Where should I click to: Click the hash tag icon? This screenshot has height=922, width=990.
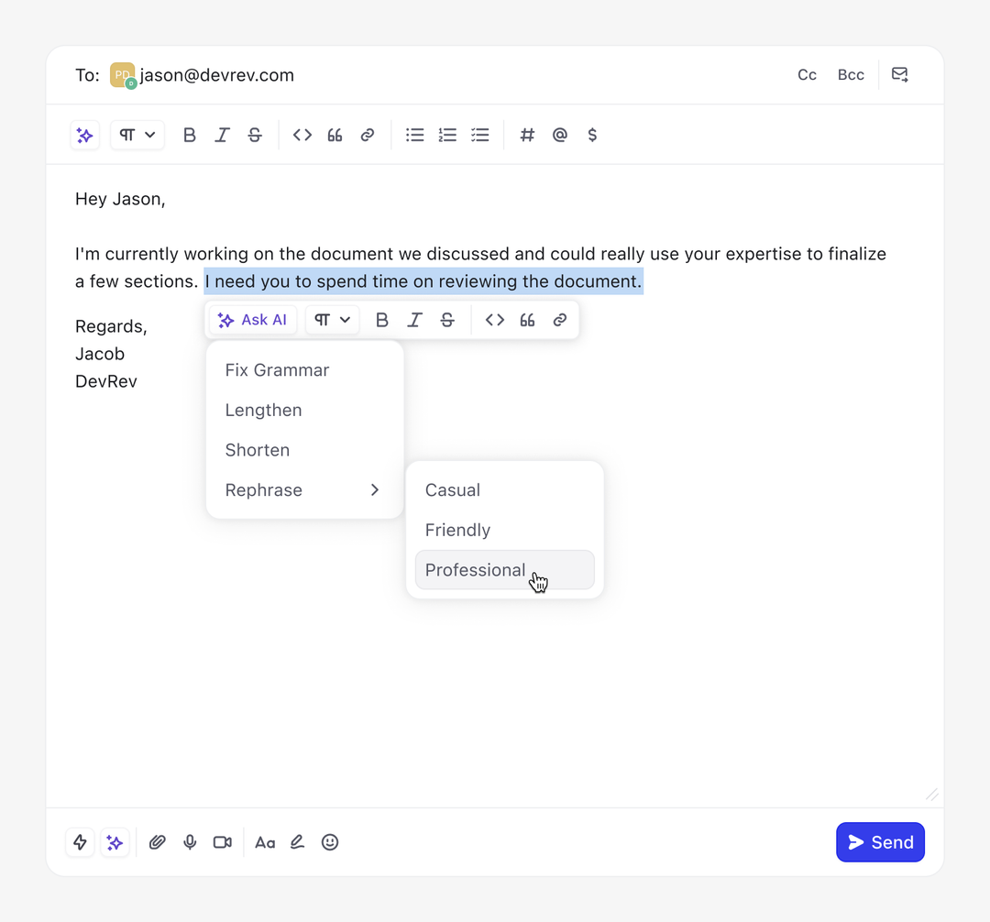click(527, 135)
